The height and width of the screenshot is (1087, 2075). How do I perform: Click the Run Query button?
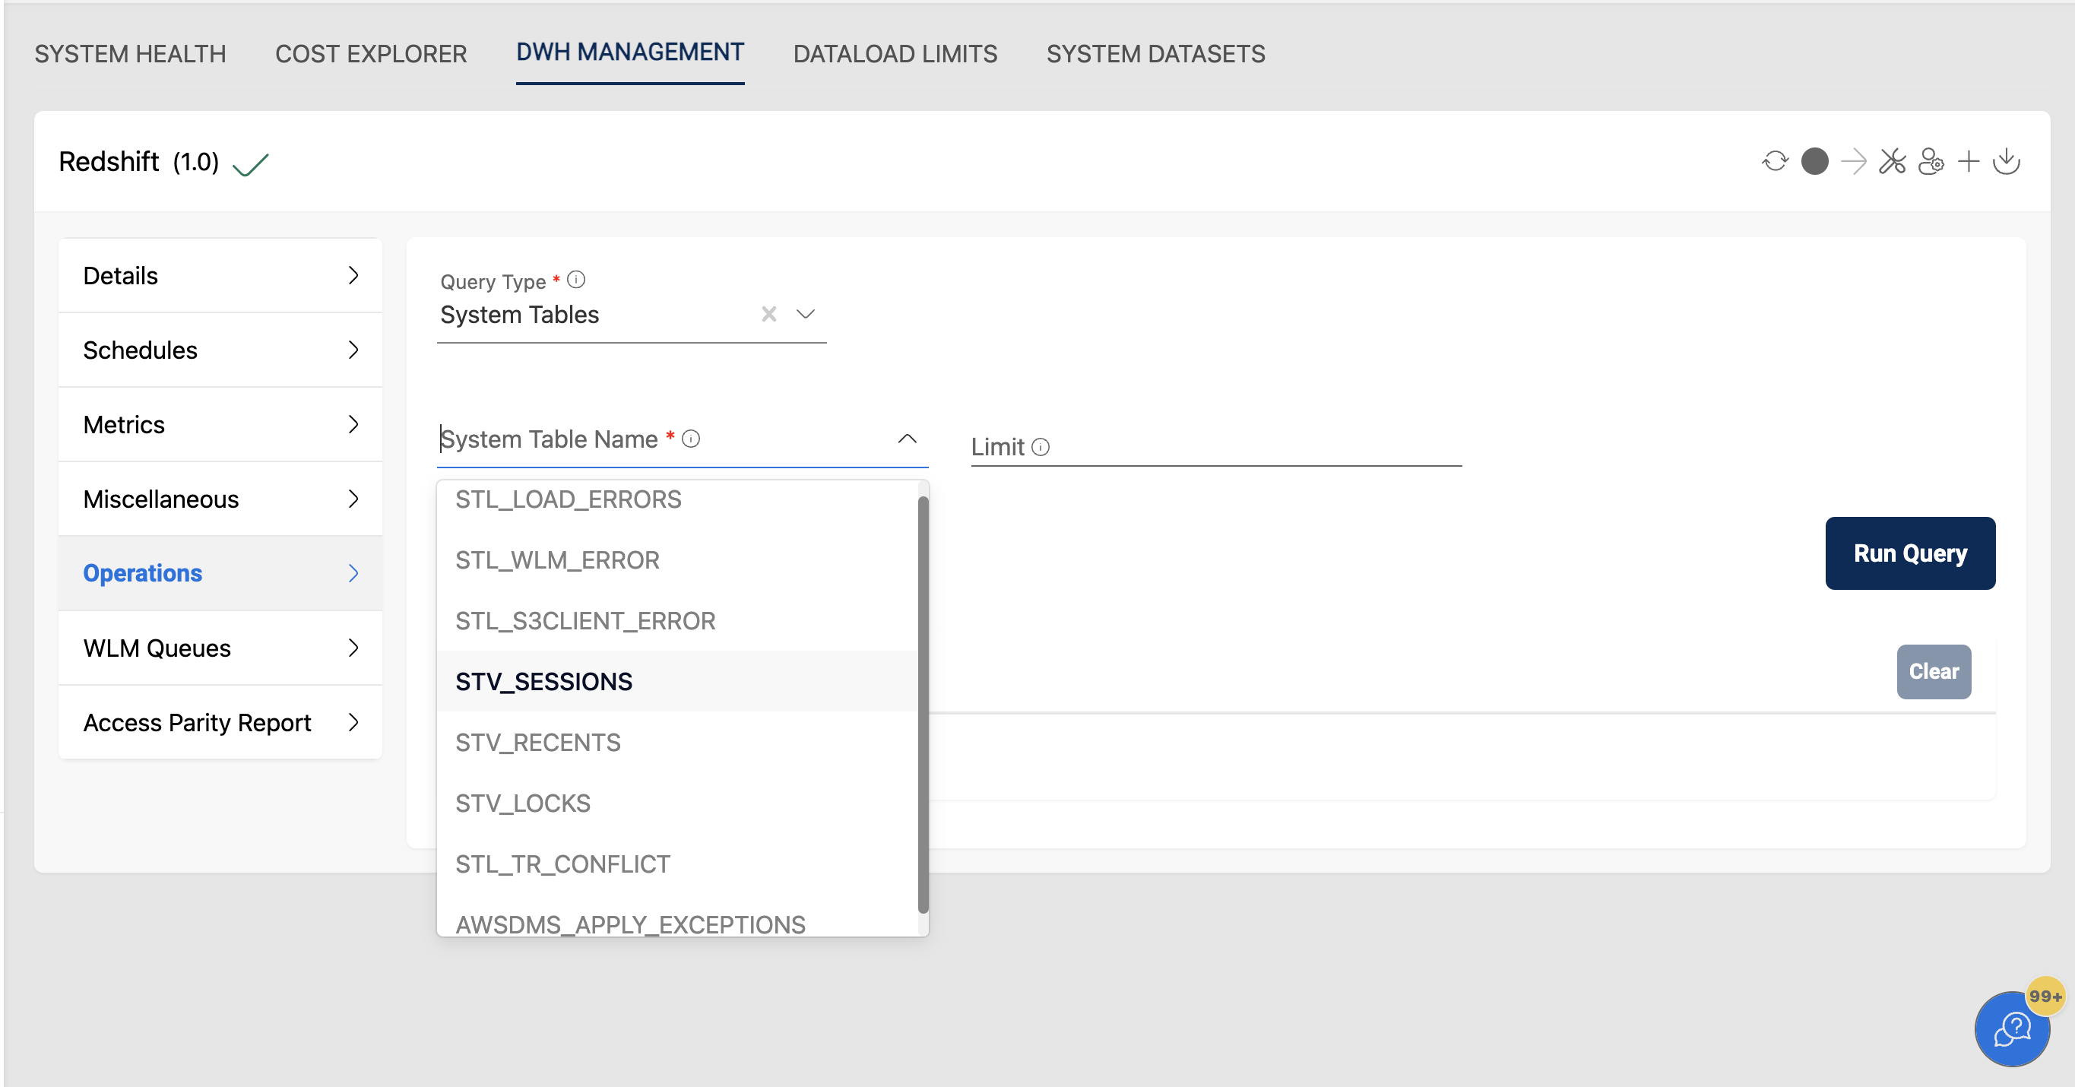click(x=1909, y=553)
